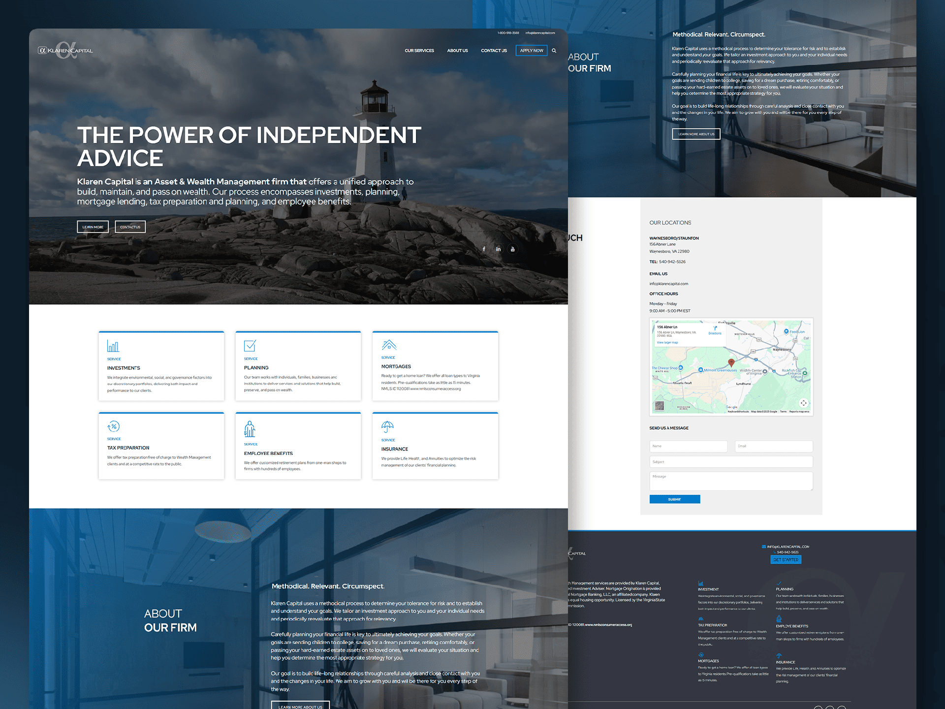This screenshot has height=709, width=945.
Task: Open the YouTube icon in the hero
Action: point(512,249)
